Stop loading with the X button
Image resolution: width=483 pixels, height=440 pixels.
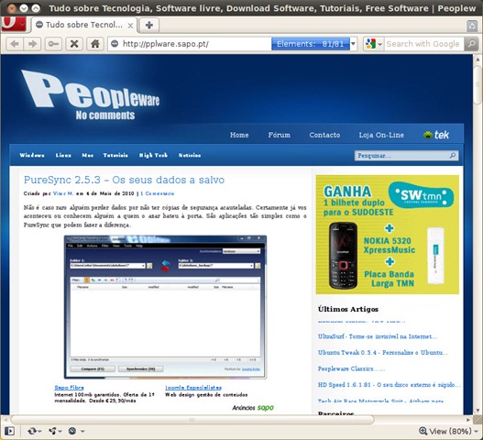click(x=74, y=44)
